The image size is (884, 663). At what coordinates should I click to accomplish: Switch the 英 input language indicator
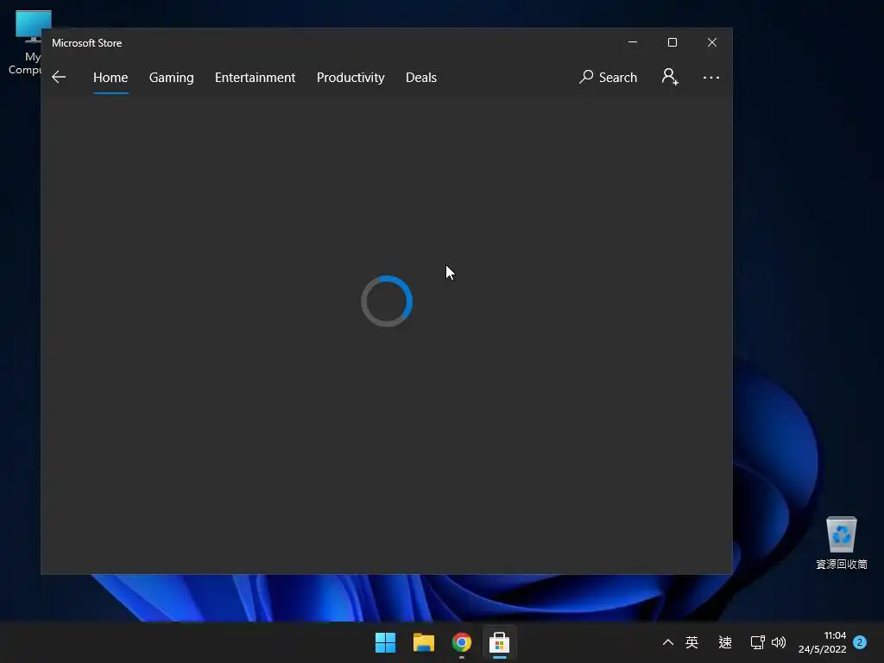click(691, 642)
